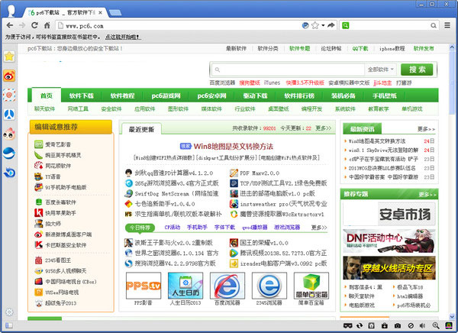Viewport: 458px width, 333px height.
Task: Open the 软件排行榜 nav tab
Action: coord(299,95)
